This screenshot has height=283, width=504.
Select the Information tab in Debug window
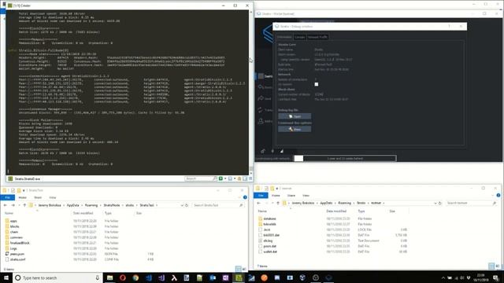pos(284,37)
